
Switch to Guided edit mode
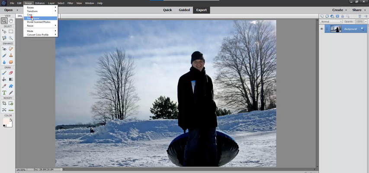pos(184,10)
